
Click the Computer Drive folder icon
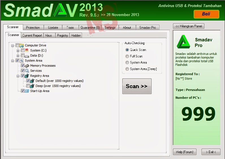click(x=21, y=45)
